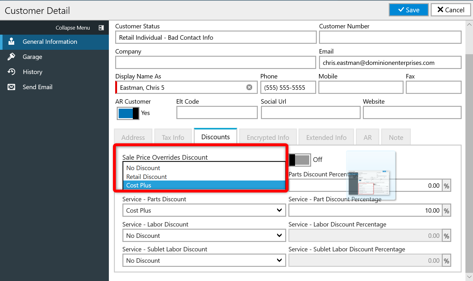Click the Mobile input field
Viewport: 473px width, 281px height.
[361, 87]
